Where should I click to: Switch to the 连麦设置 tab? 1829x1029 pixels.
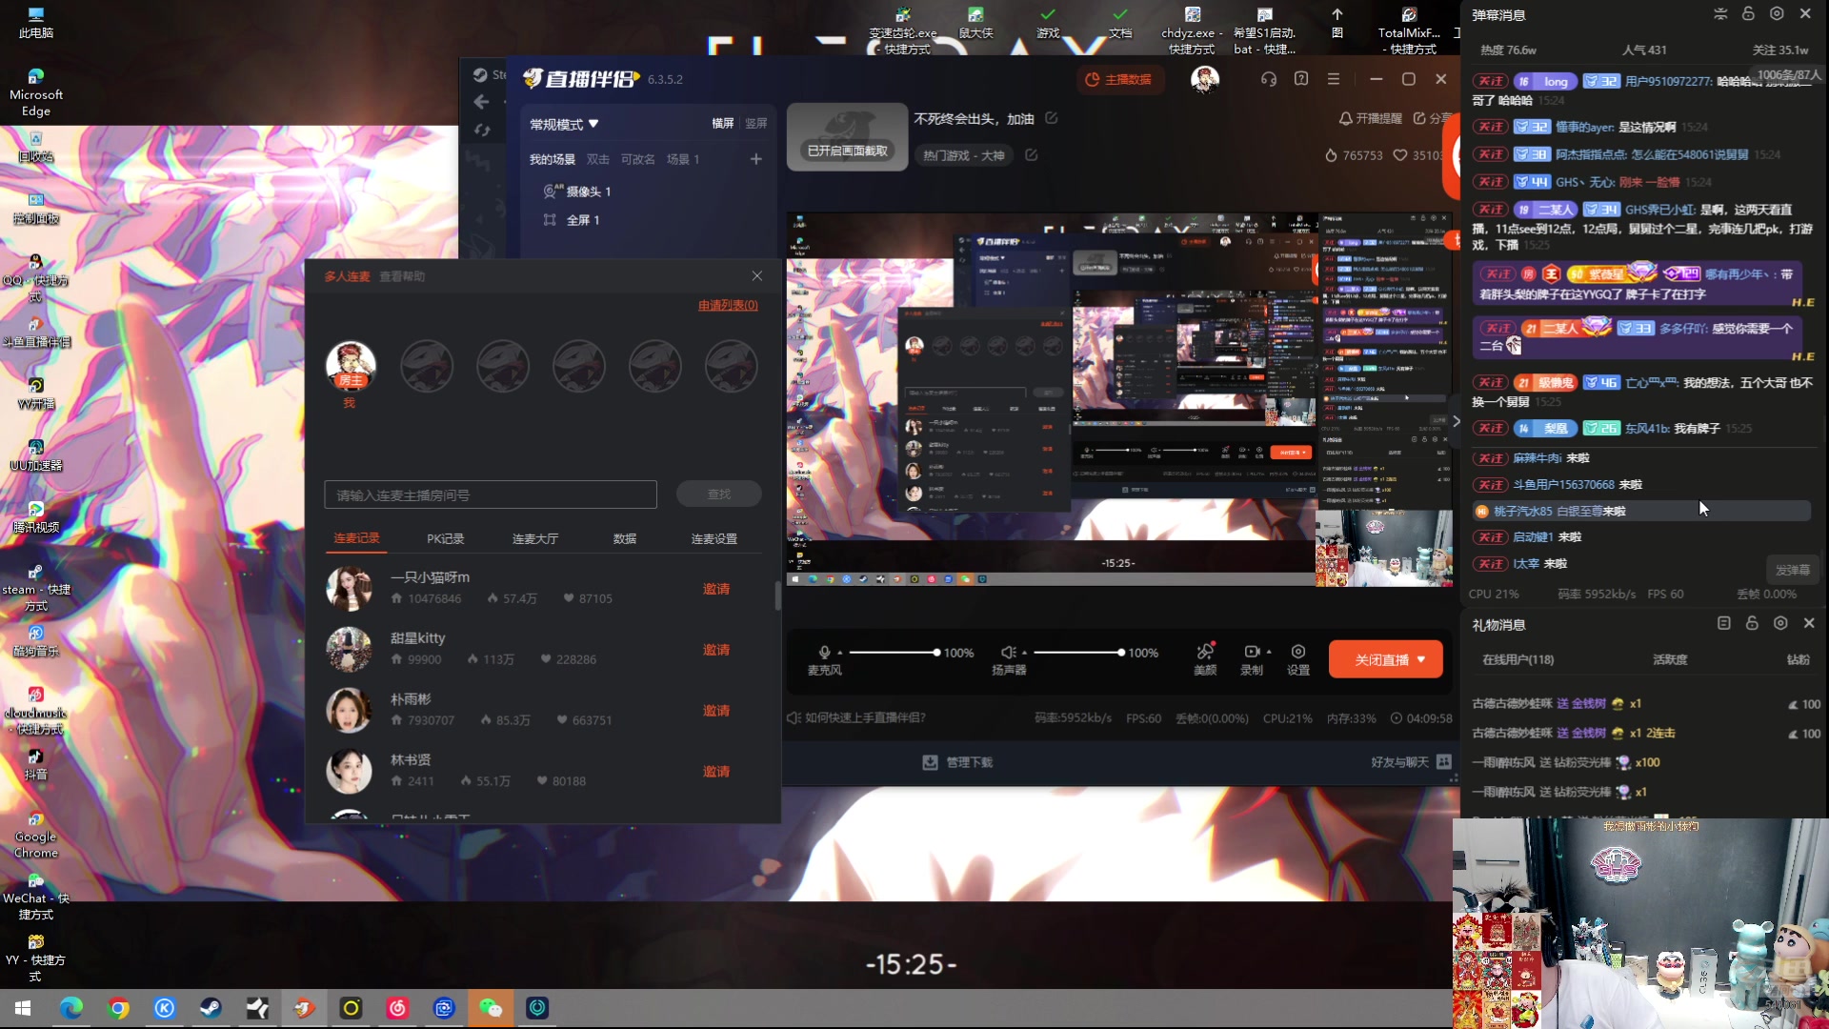pos(714,538)
